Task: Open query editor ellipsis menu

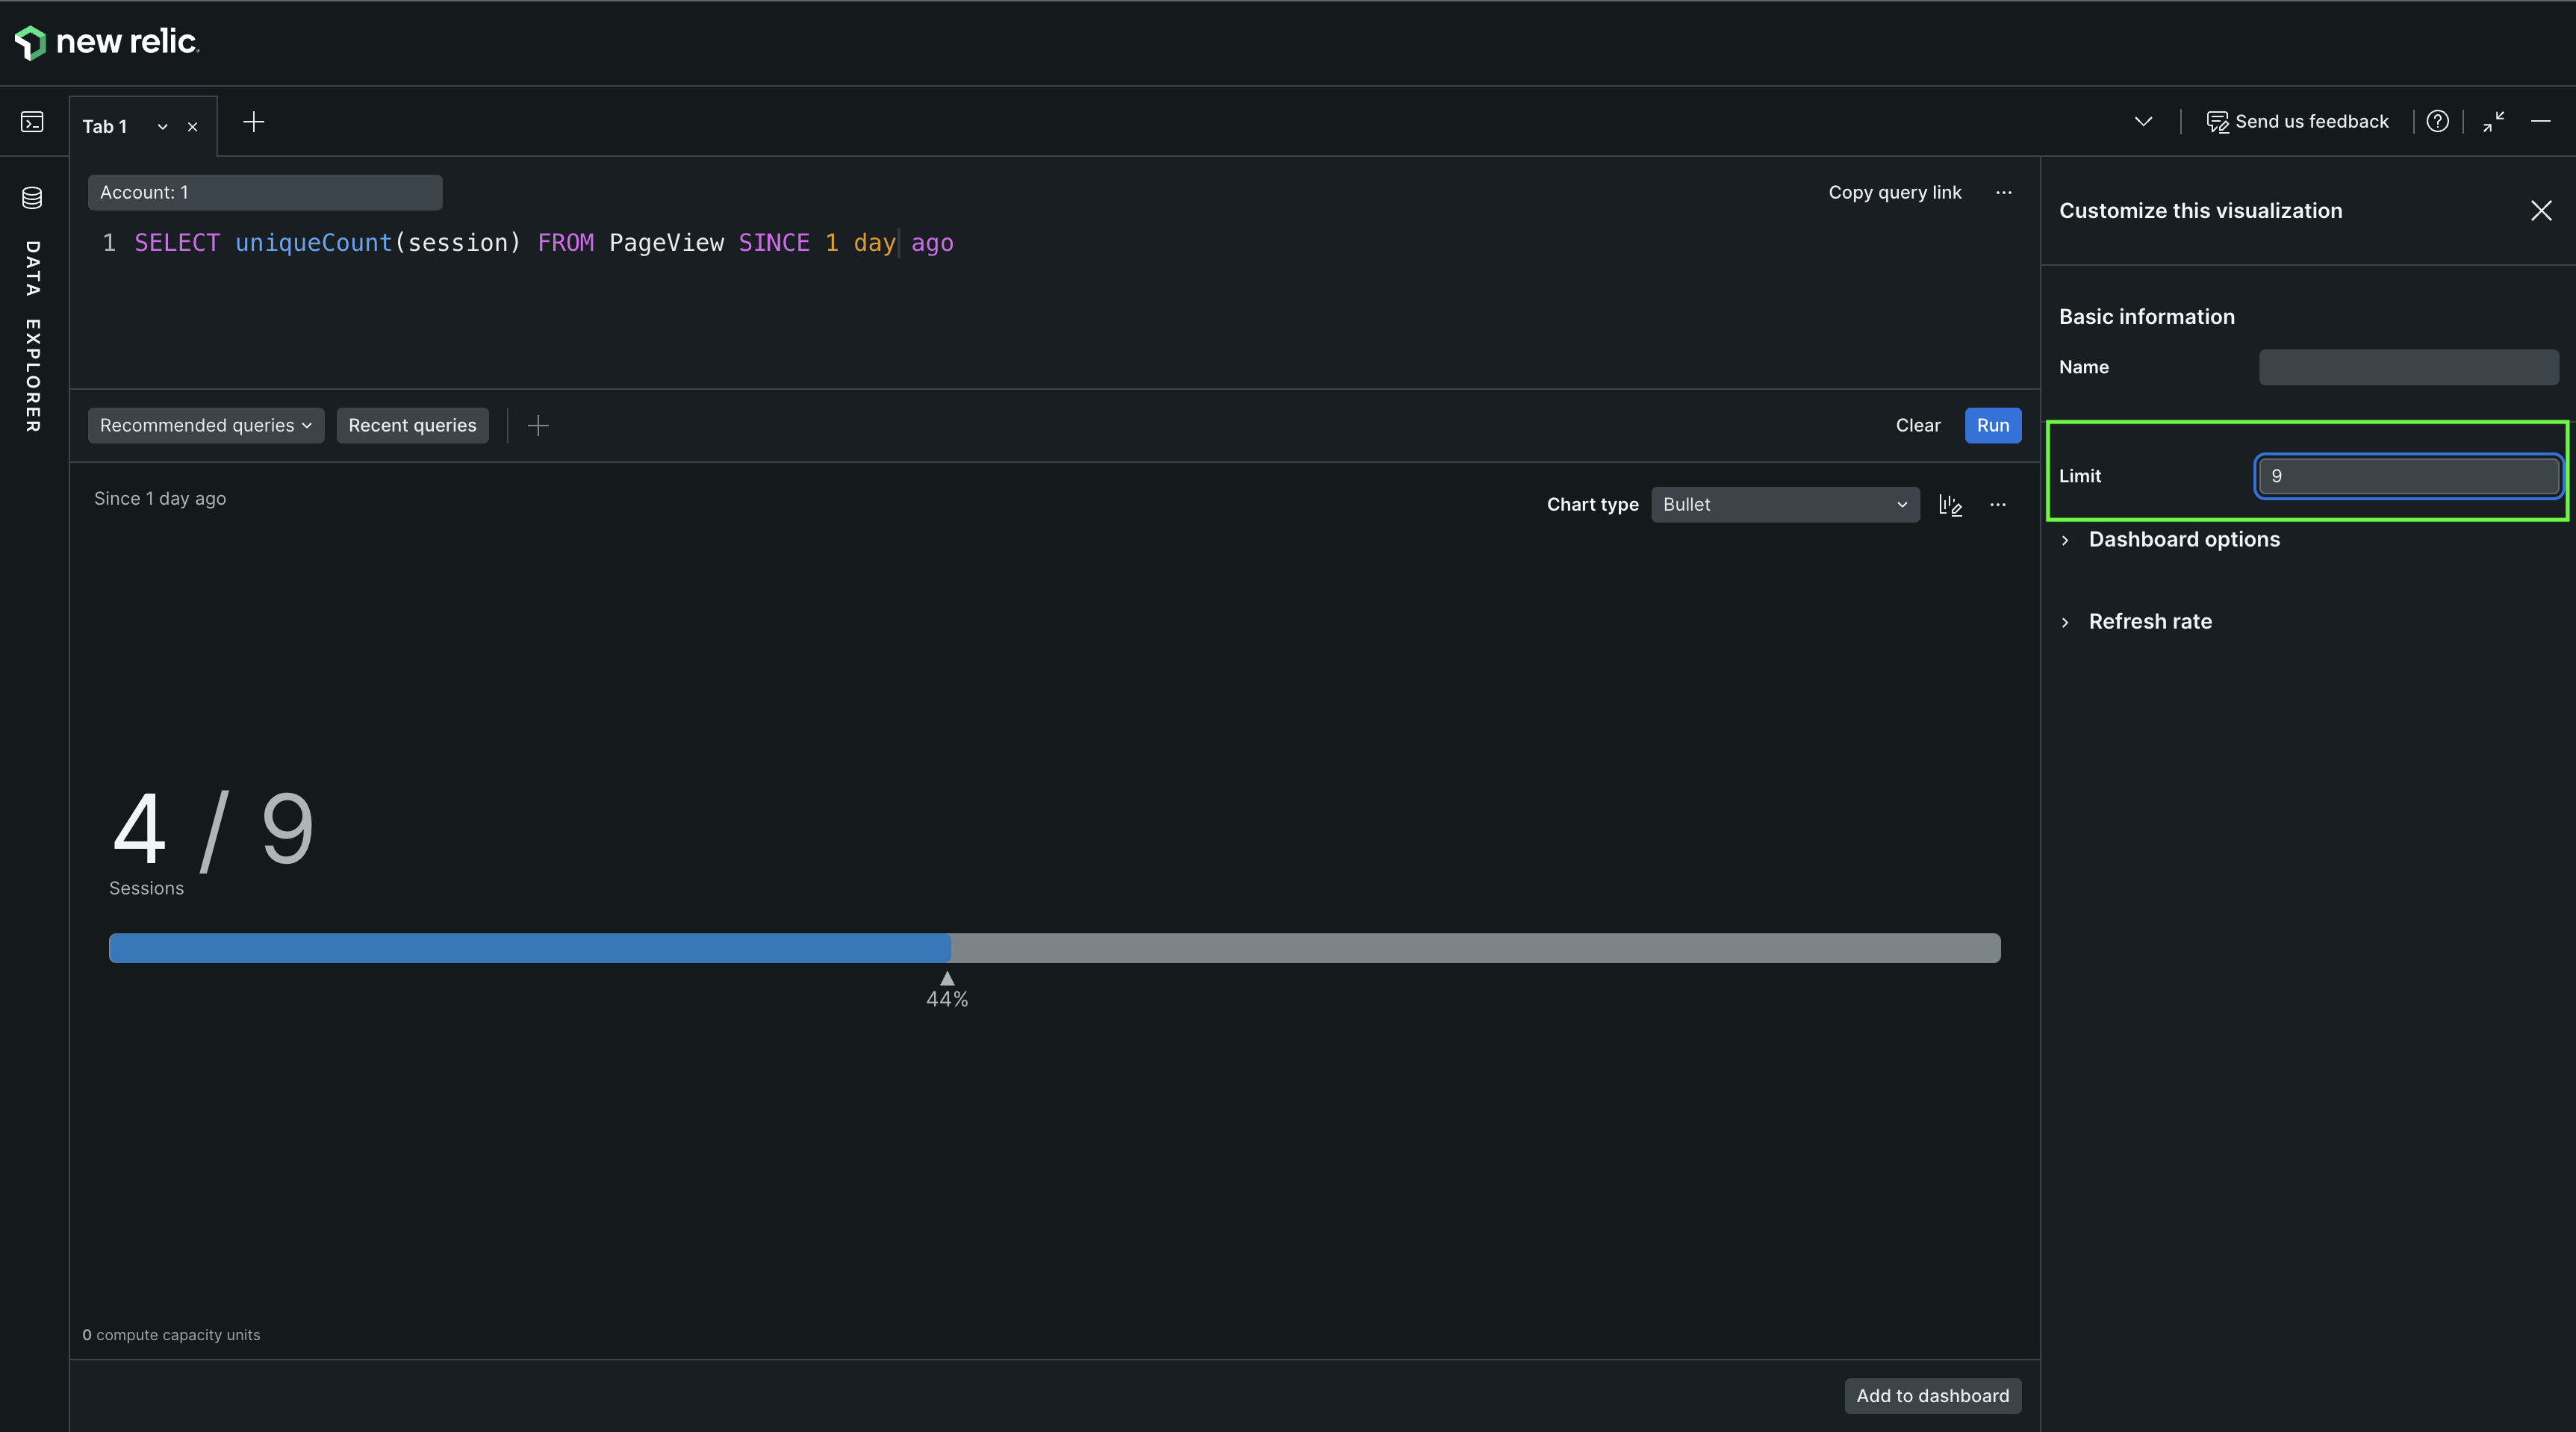Action: coord(2003,192)
